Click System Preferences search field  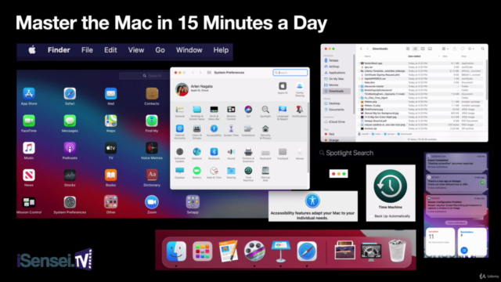click(290, 73)
